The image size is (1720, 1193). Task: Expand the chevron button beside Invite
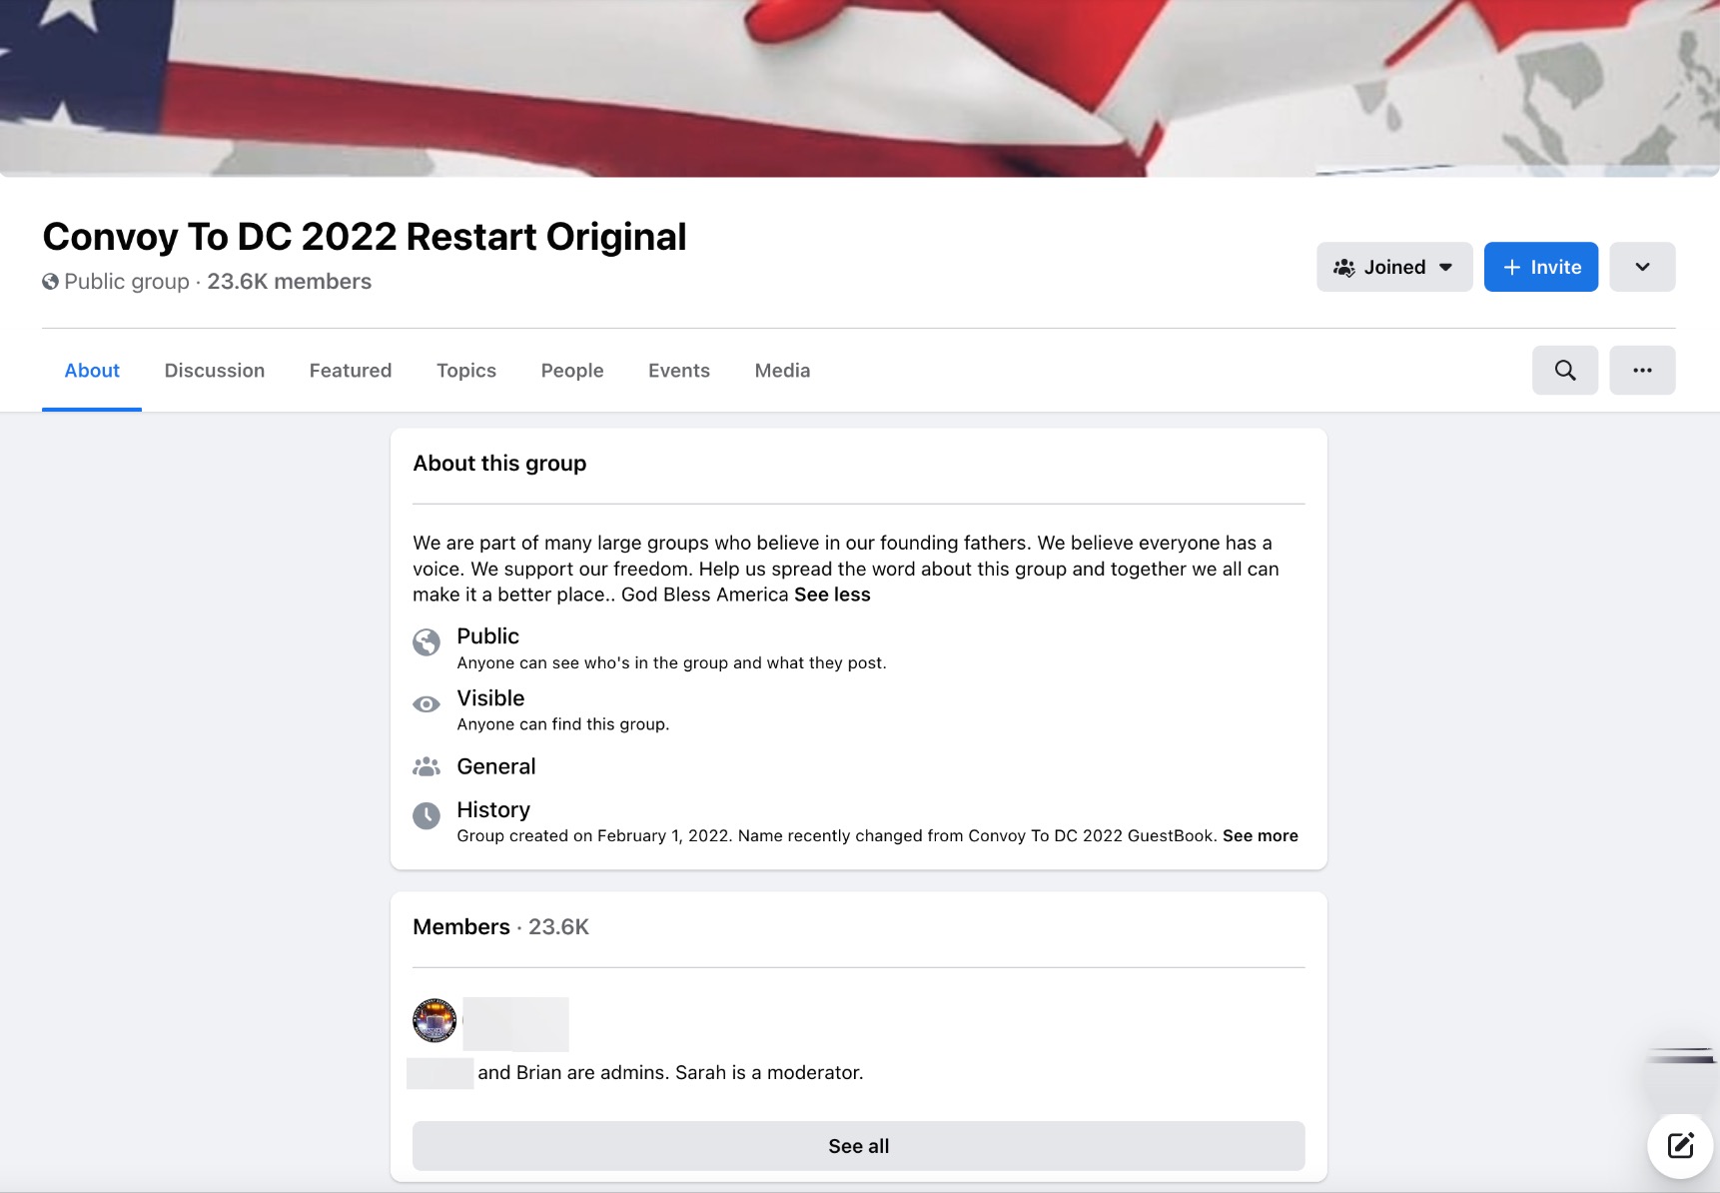tap(1642, 266)
